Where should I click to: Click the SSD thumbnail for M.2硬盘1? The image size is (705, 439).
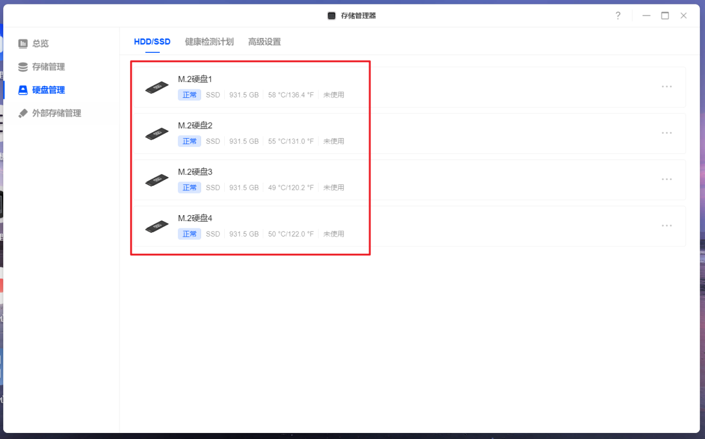coord(156,86)
